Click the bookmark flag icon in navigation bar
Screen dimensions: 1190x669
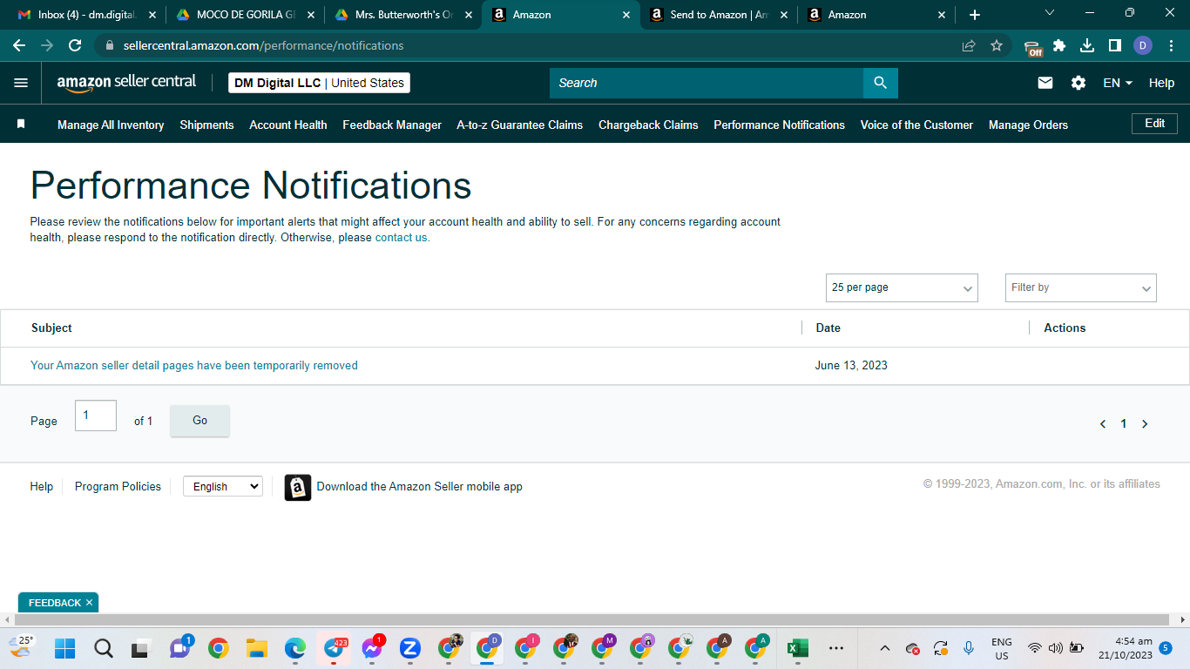coord(21,125)
